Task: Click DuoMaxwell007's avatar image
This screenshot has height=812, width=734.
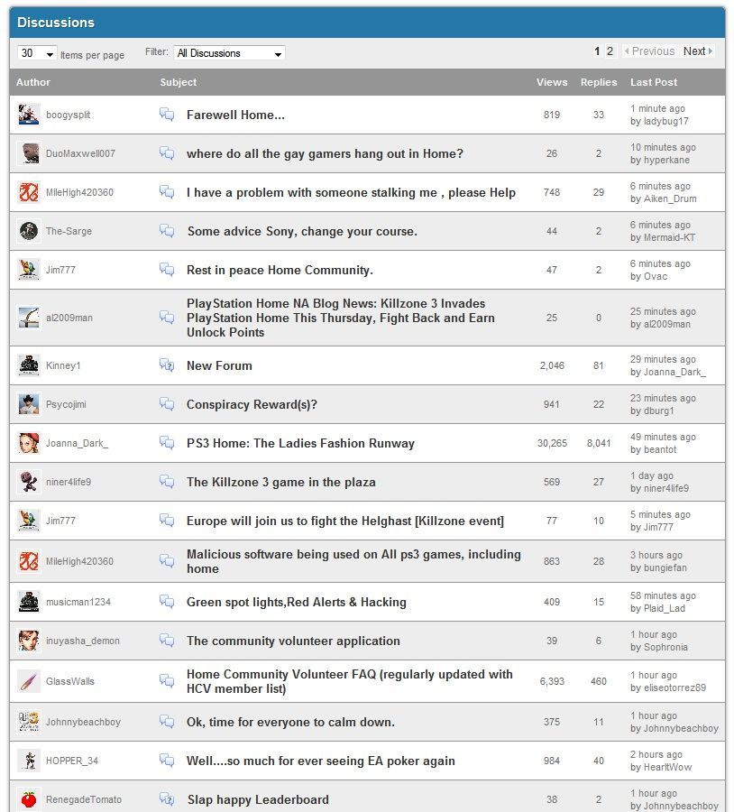Action: pos(29,153)
